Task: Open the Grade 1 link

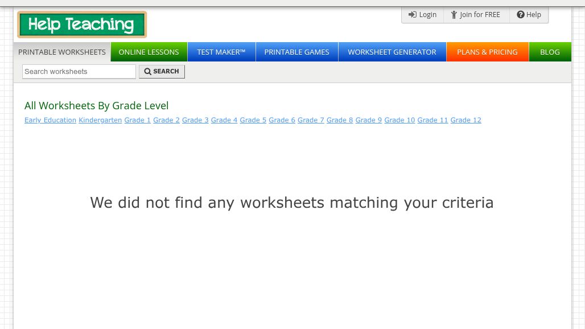Action: pyautogui.click(x=138, y=120)
